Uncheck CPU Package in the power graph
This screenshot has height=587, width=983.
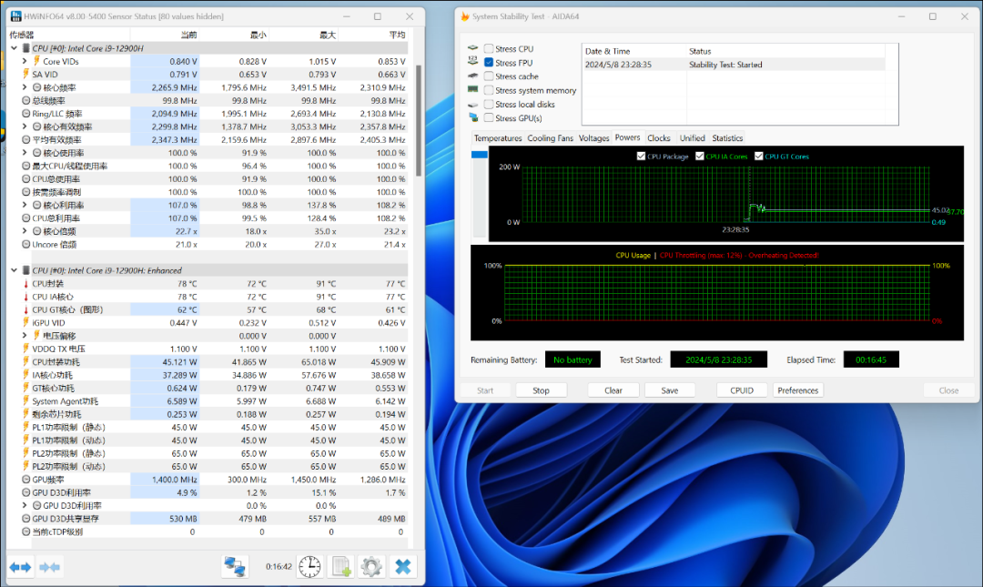641,157
